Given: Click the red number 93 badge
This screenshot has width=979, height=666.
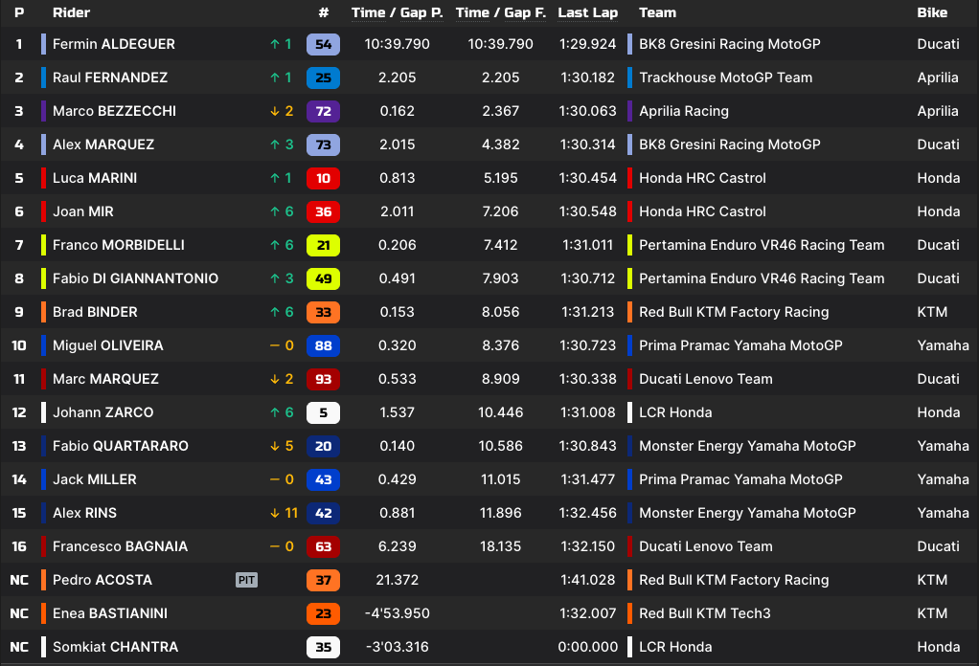Looking at the screenshot, I should point(323,379).
